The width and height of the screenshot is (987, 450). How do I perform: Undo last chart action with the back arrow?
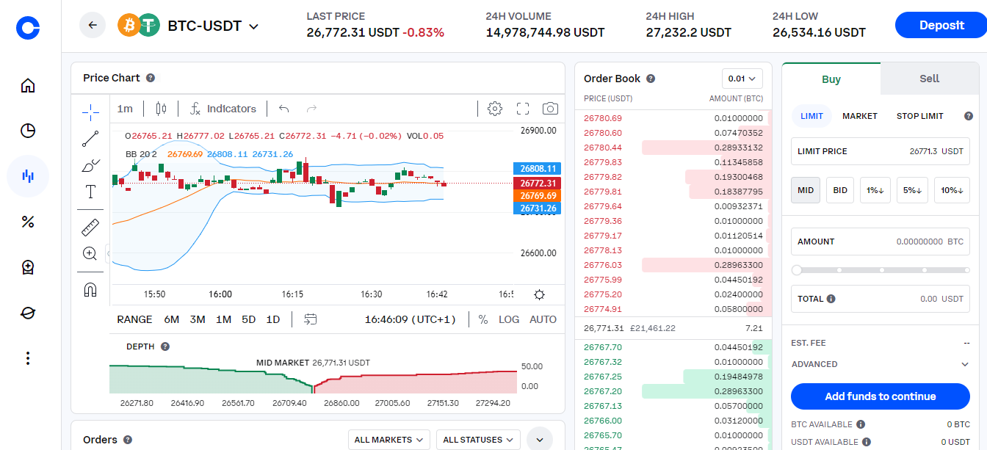tap(283, 108)
